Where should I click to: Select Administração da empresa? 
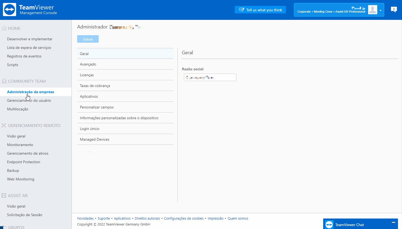click(x=30, y=92)
